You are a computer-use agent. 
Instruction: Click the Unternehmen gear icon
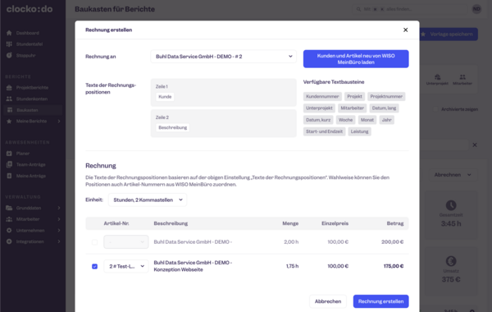click(9, 231)
